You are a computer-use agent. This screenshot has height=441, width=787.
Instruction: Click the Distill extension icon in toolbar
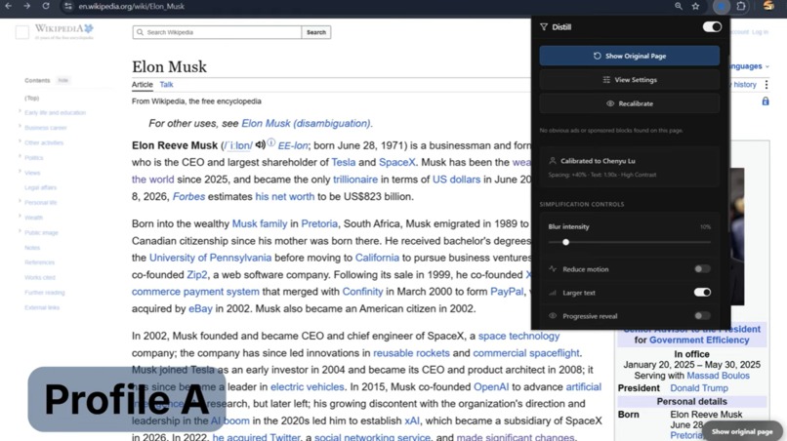(x=722, y=6)
